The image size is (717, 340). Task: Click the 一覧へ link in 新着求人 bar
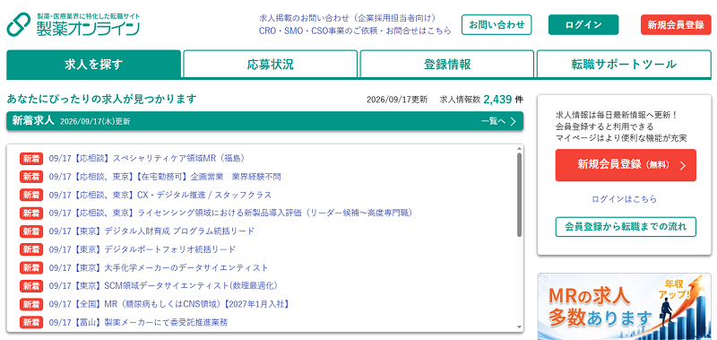click(493, 121)
